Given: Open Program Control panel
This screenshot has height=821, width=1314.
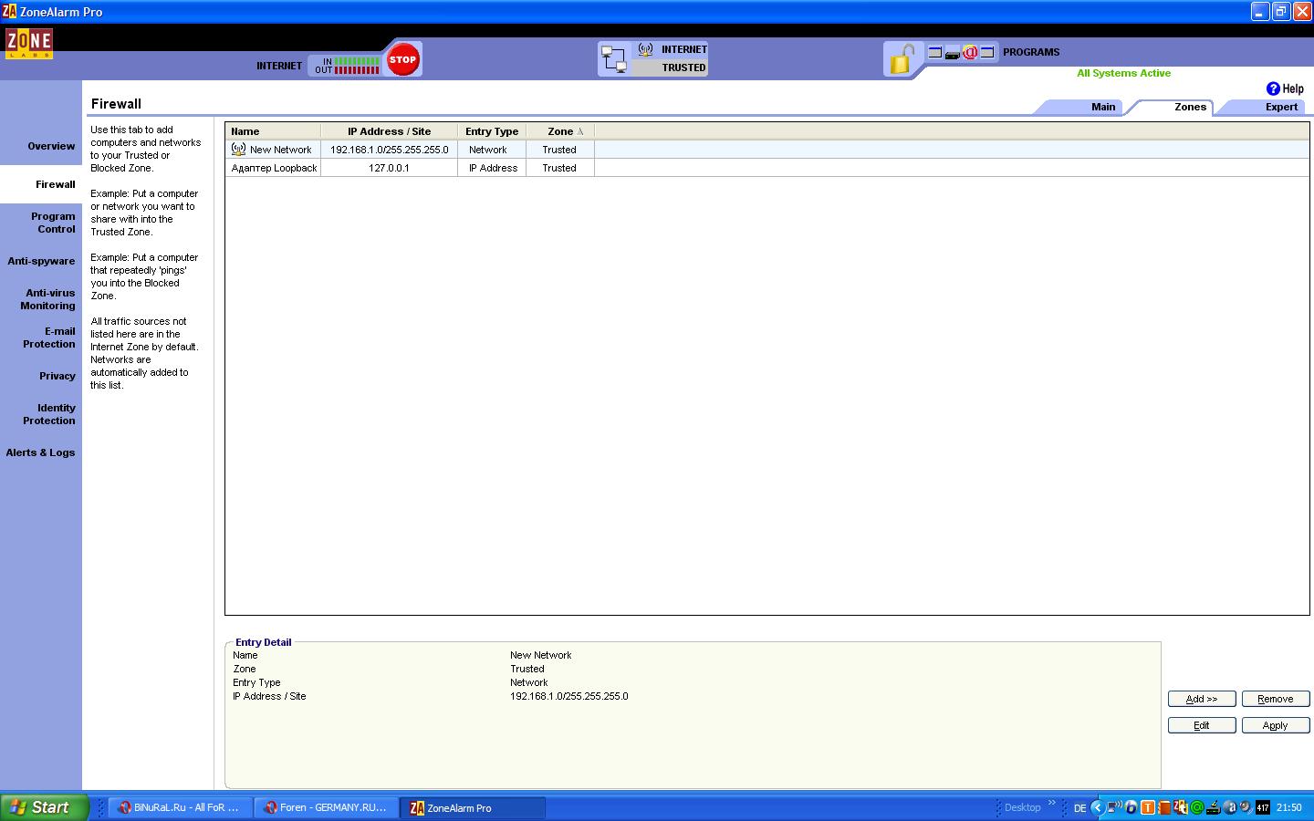Looking at the screenshot, I should pyautogui.click(x=53, y=223).
